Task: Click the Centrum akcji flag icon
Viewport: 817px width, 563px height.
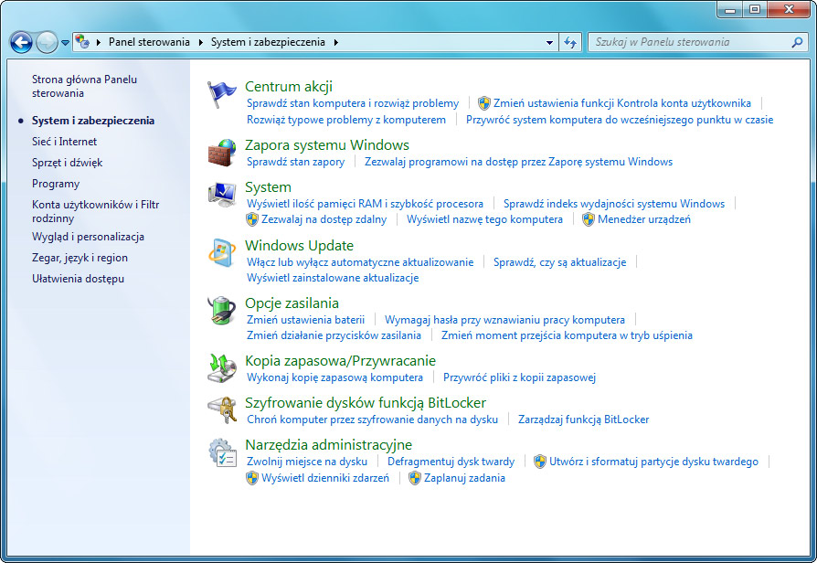Action: pyautogui.click(x=221, y=94)
